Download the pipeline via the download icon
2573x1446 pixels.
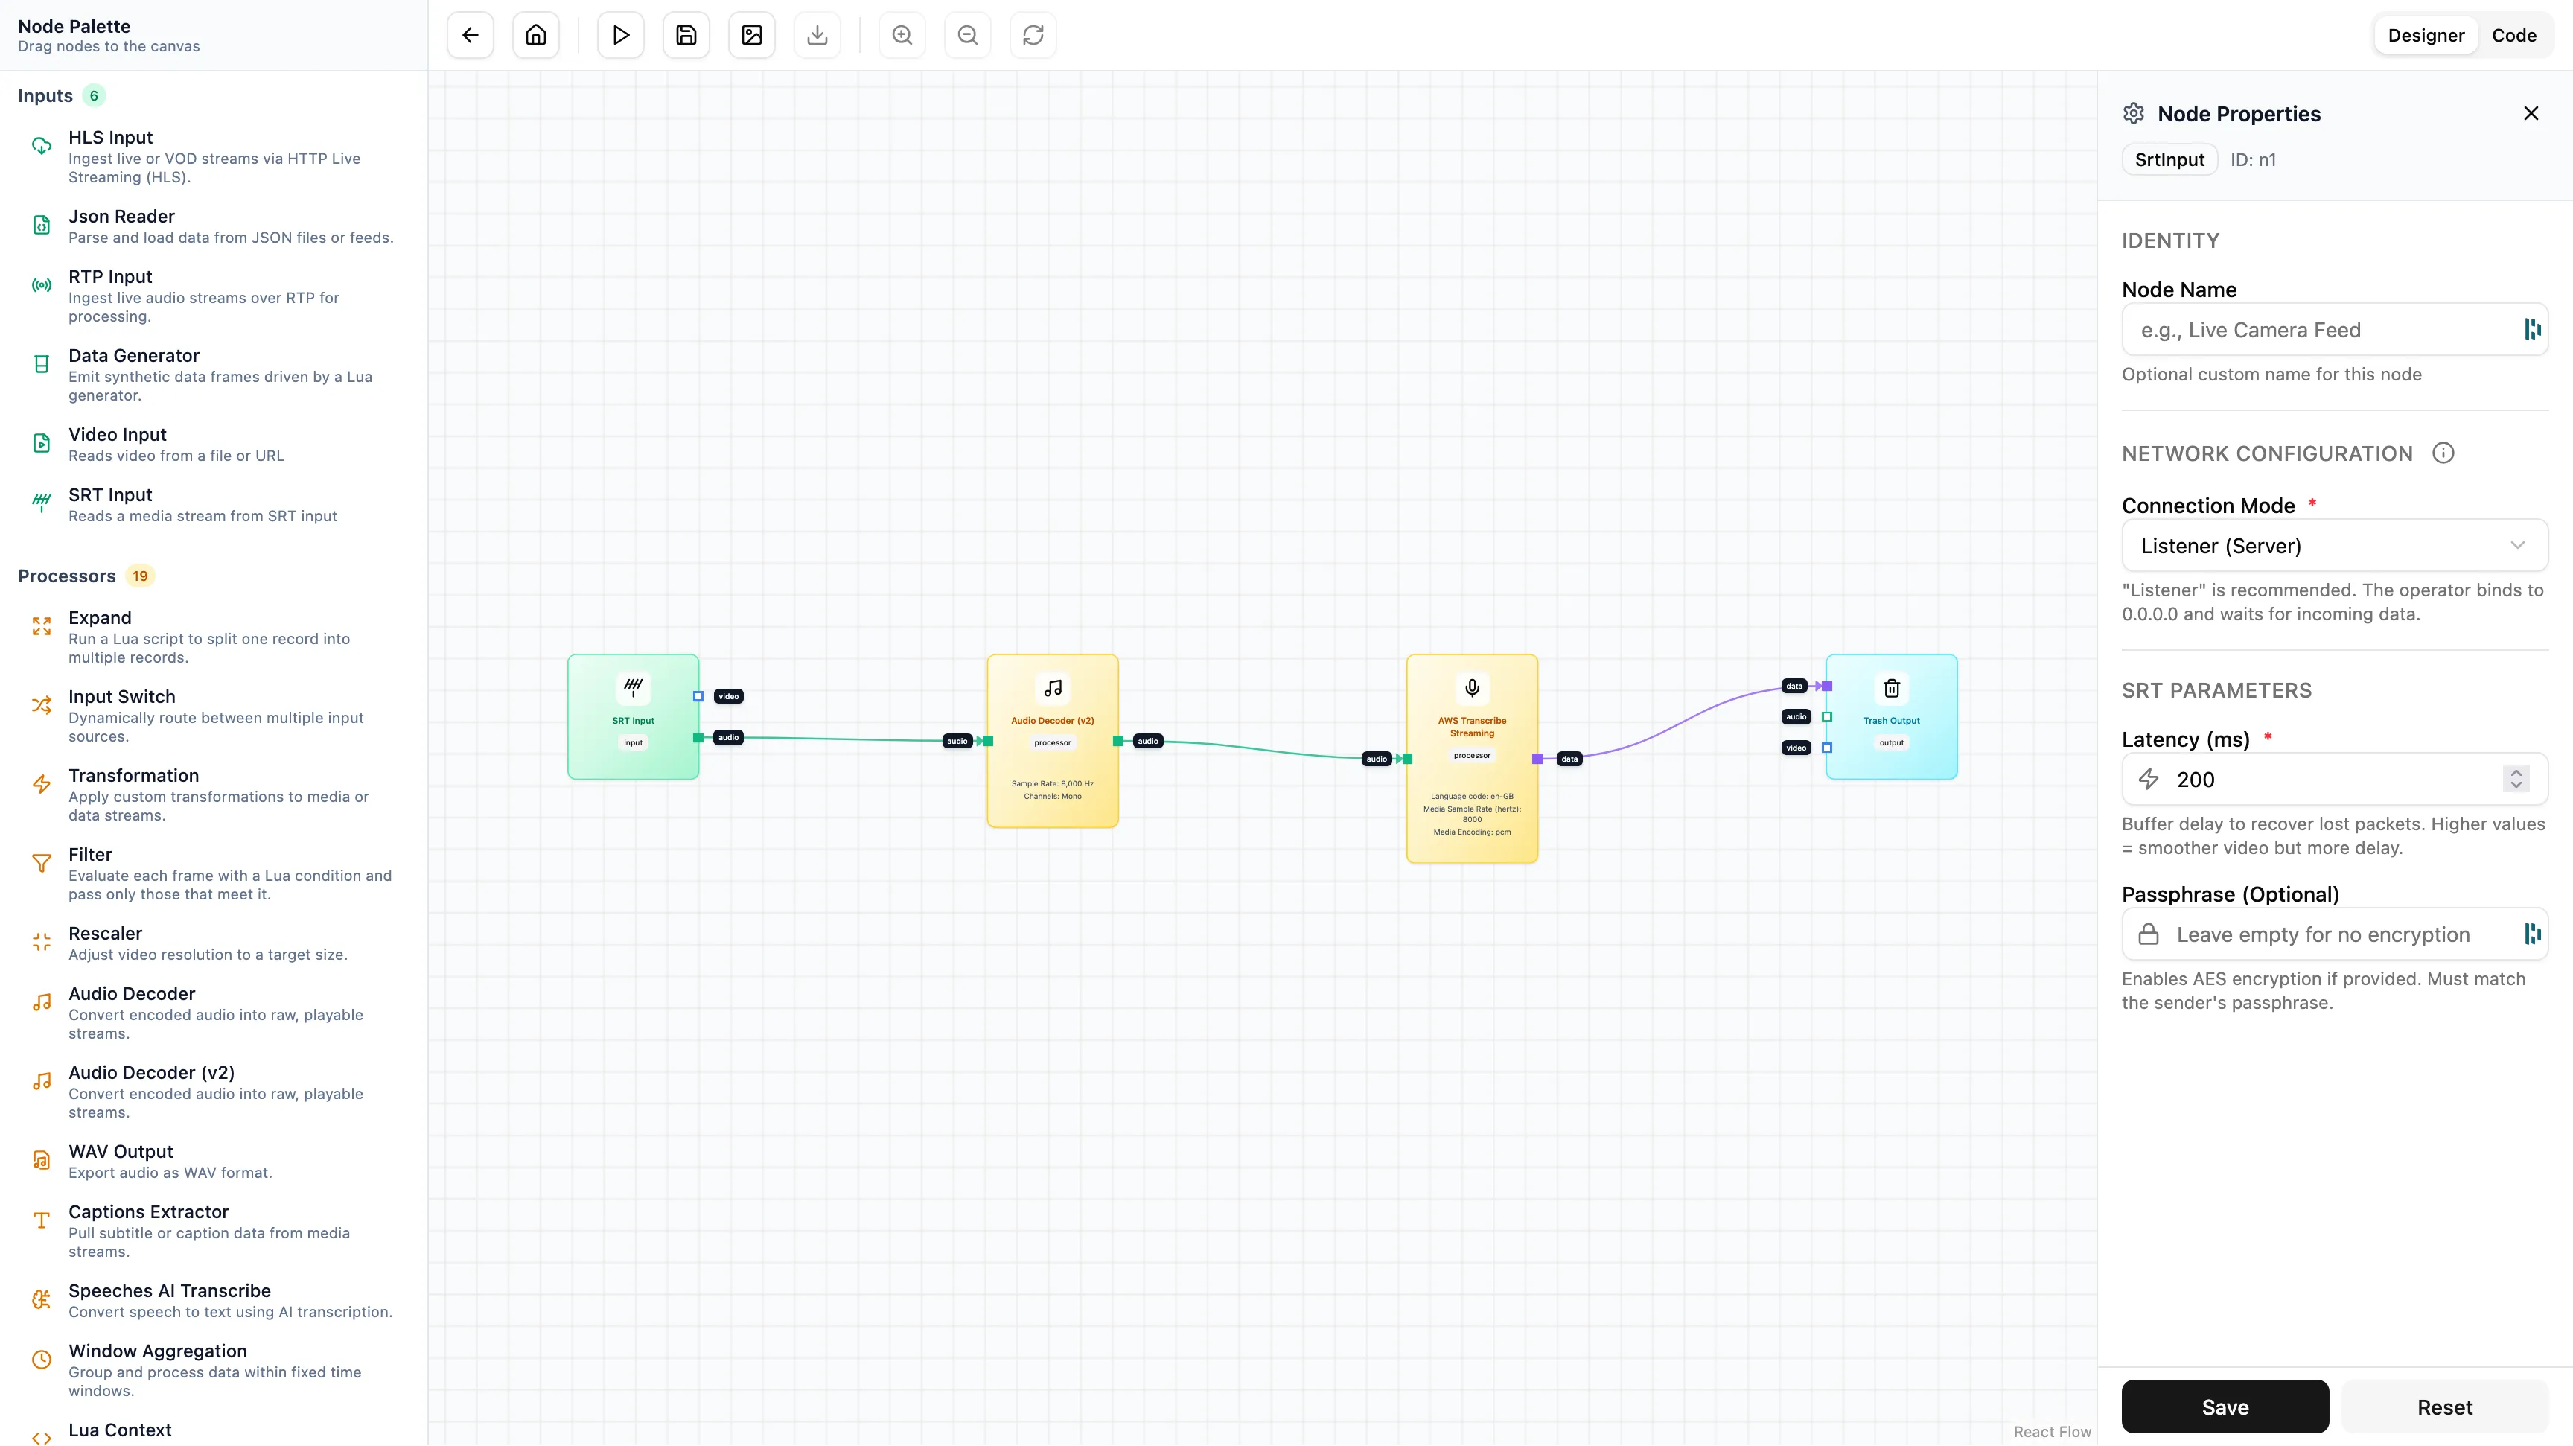pos(817,34)
